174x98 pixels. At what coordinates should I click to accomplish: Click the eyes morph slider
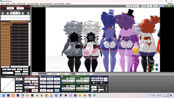pos(69,83)
